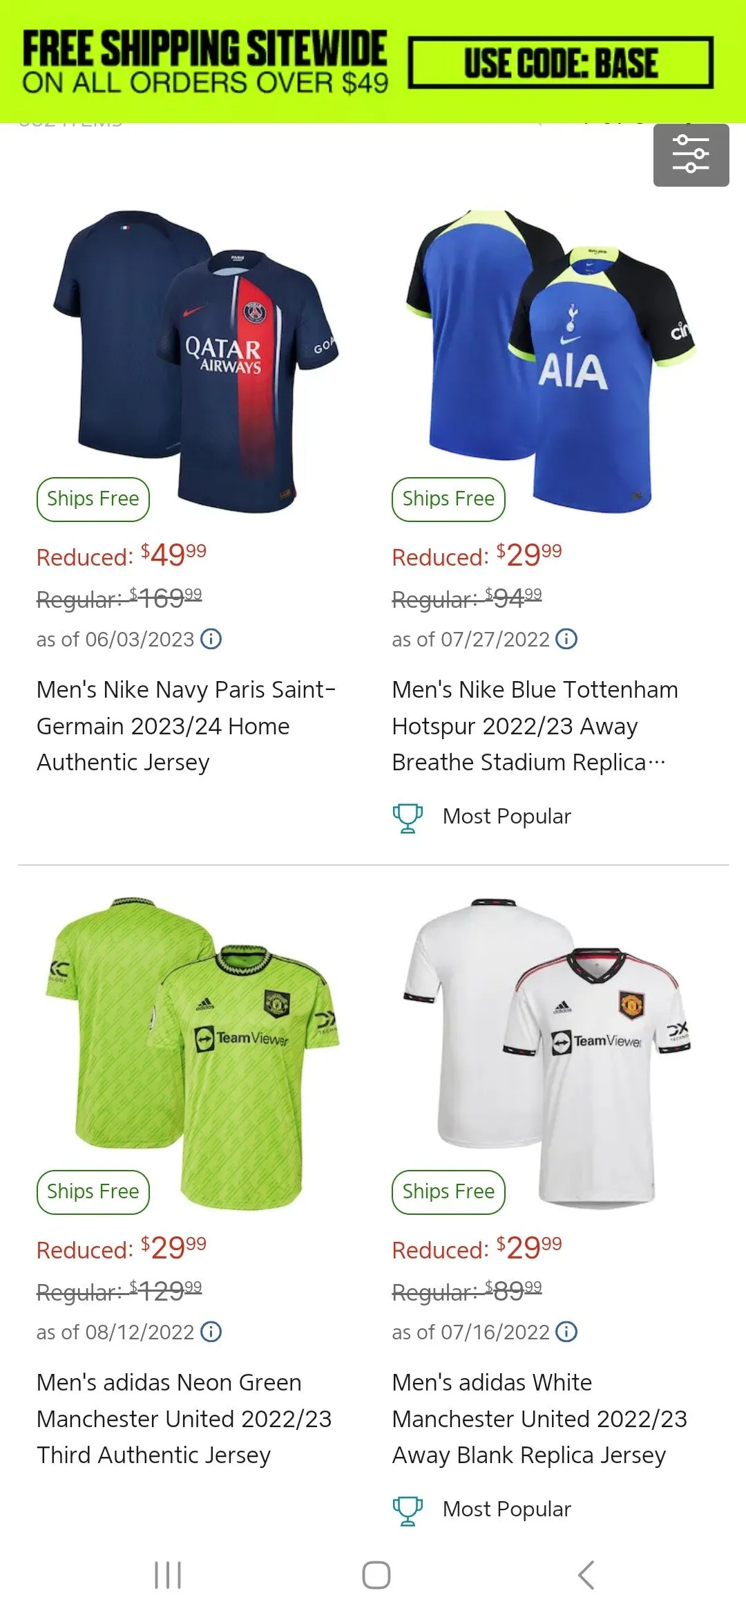746x1618 pixels.
Task: Tap info icon beside 06/03/2023 date
Action: click(211, 639)
